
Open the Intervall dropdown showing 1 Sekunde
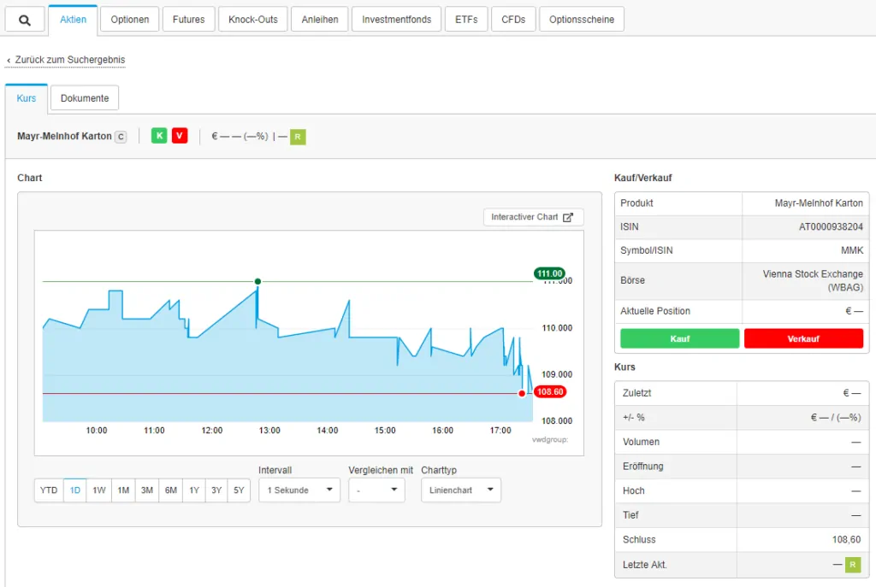pos(299,490)
